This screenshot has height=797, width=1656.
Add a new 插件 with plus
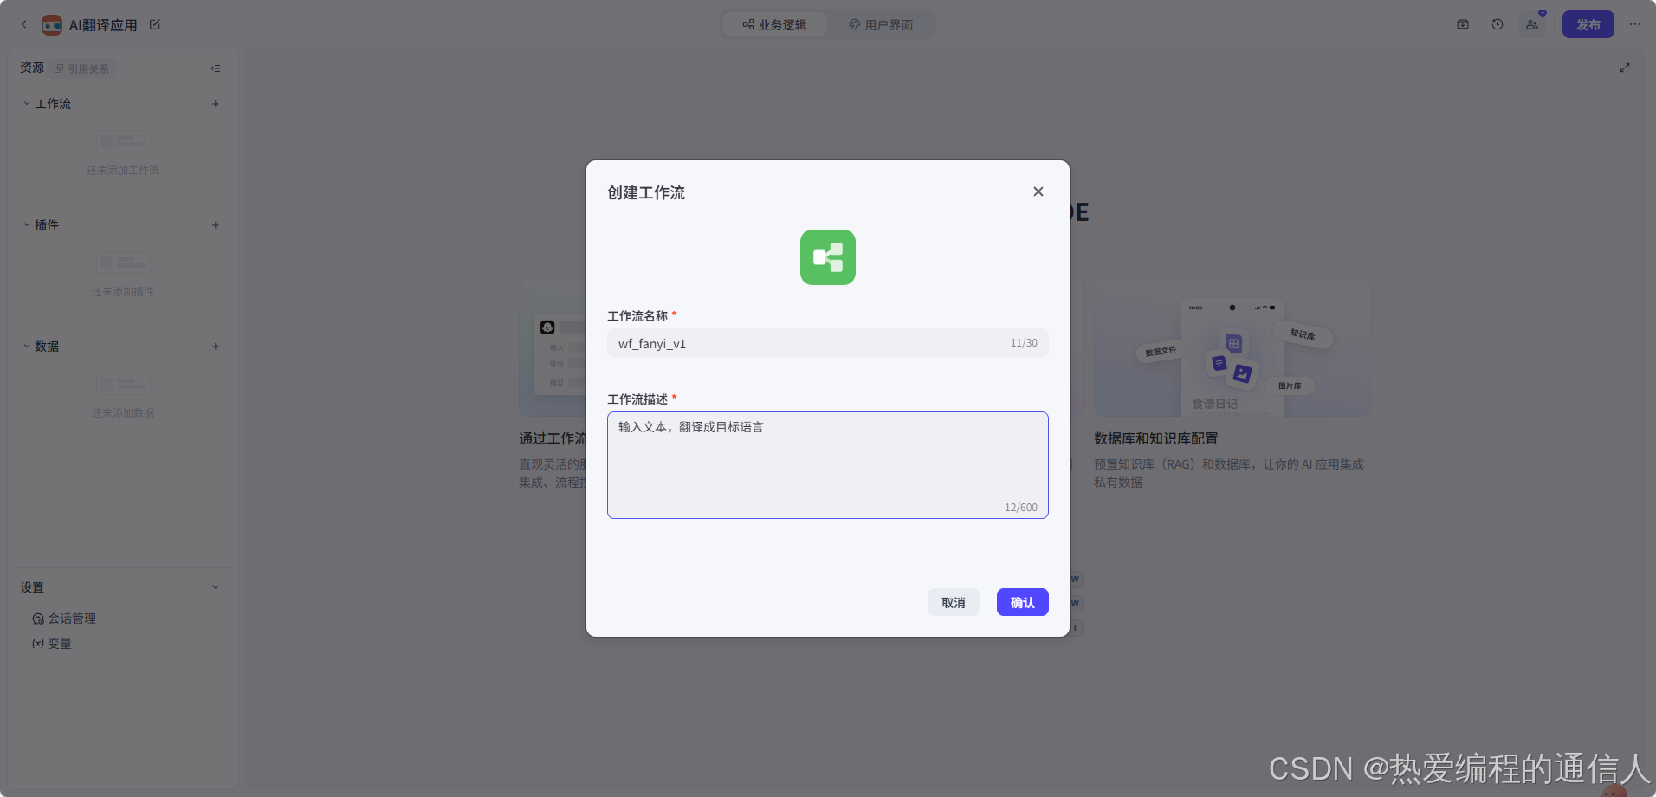pos(216,225)
